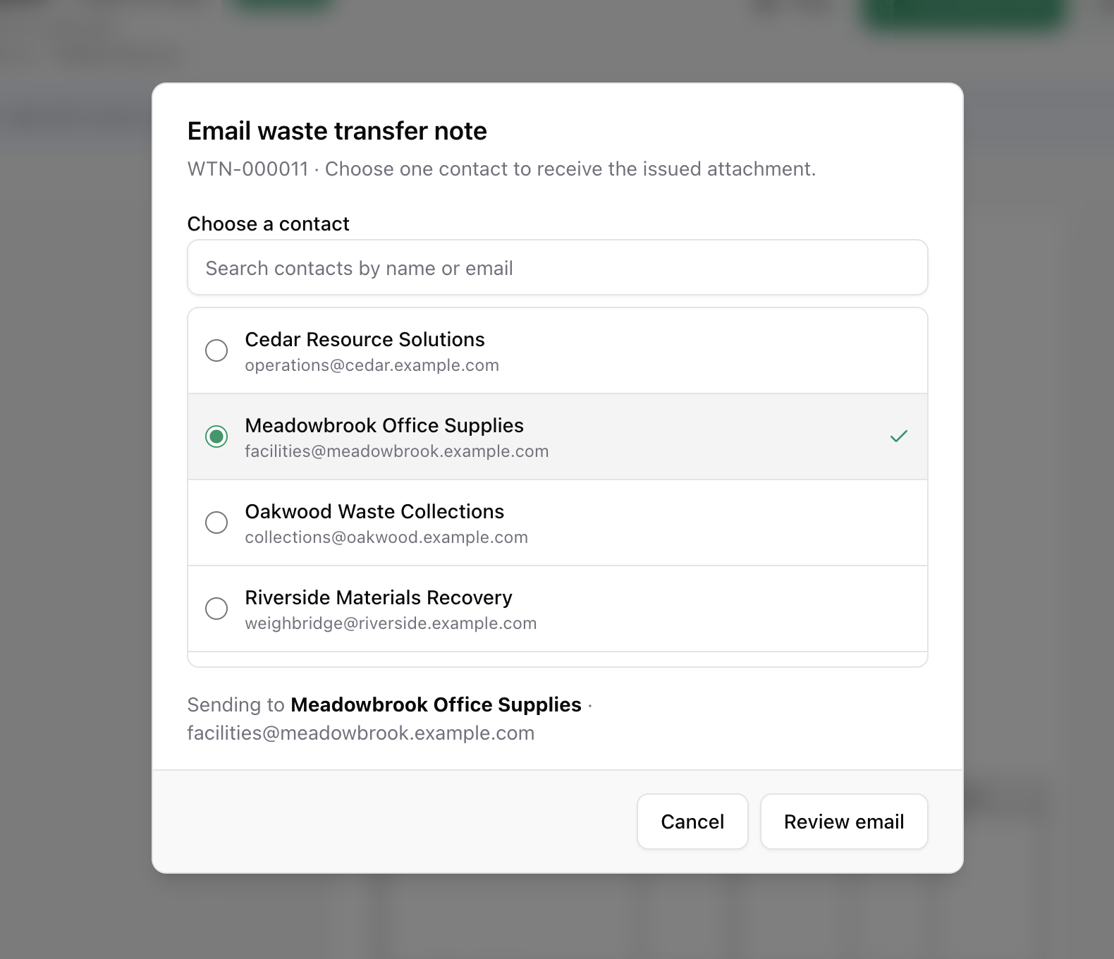Select the Meadowbrook Office Supplies radio button

[216, 436]
